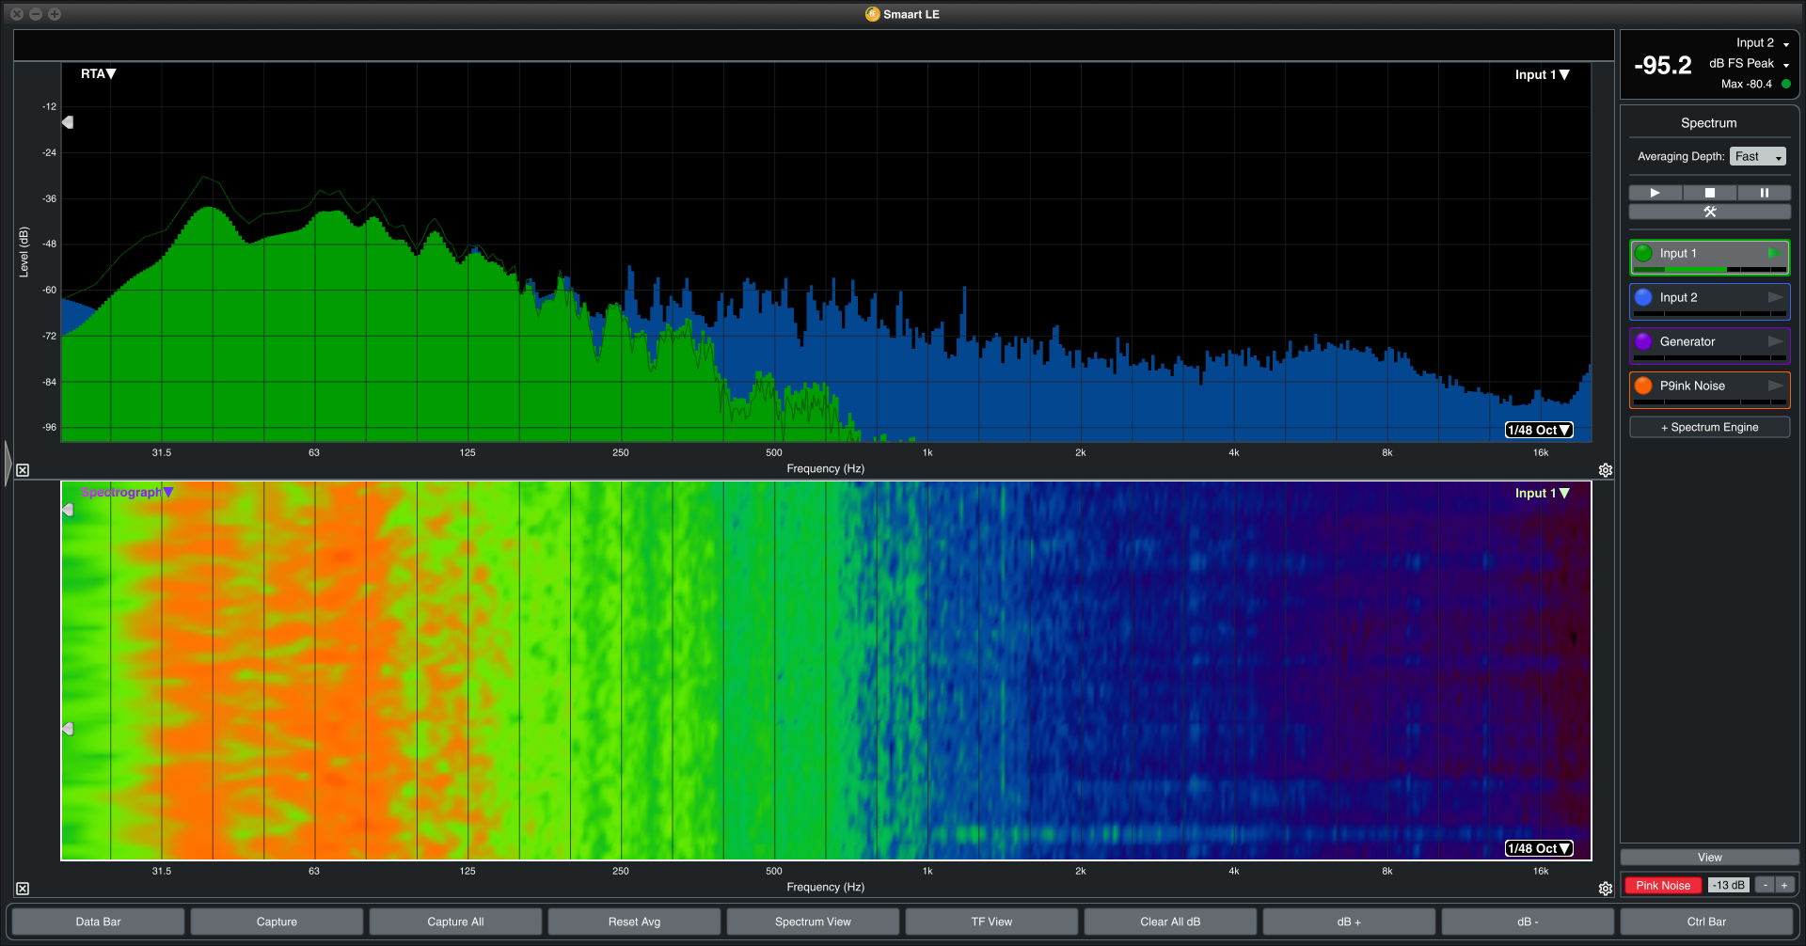Reset averaging with Reset Avg
The width and height of the screenshot is (1806, 946).
pos(634,922)
